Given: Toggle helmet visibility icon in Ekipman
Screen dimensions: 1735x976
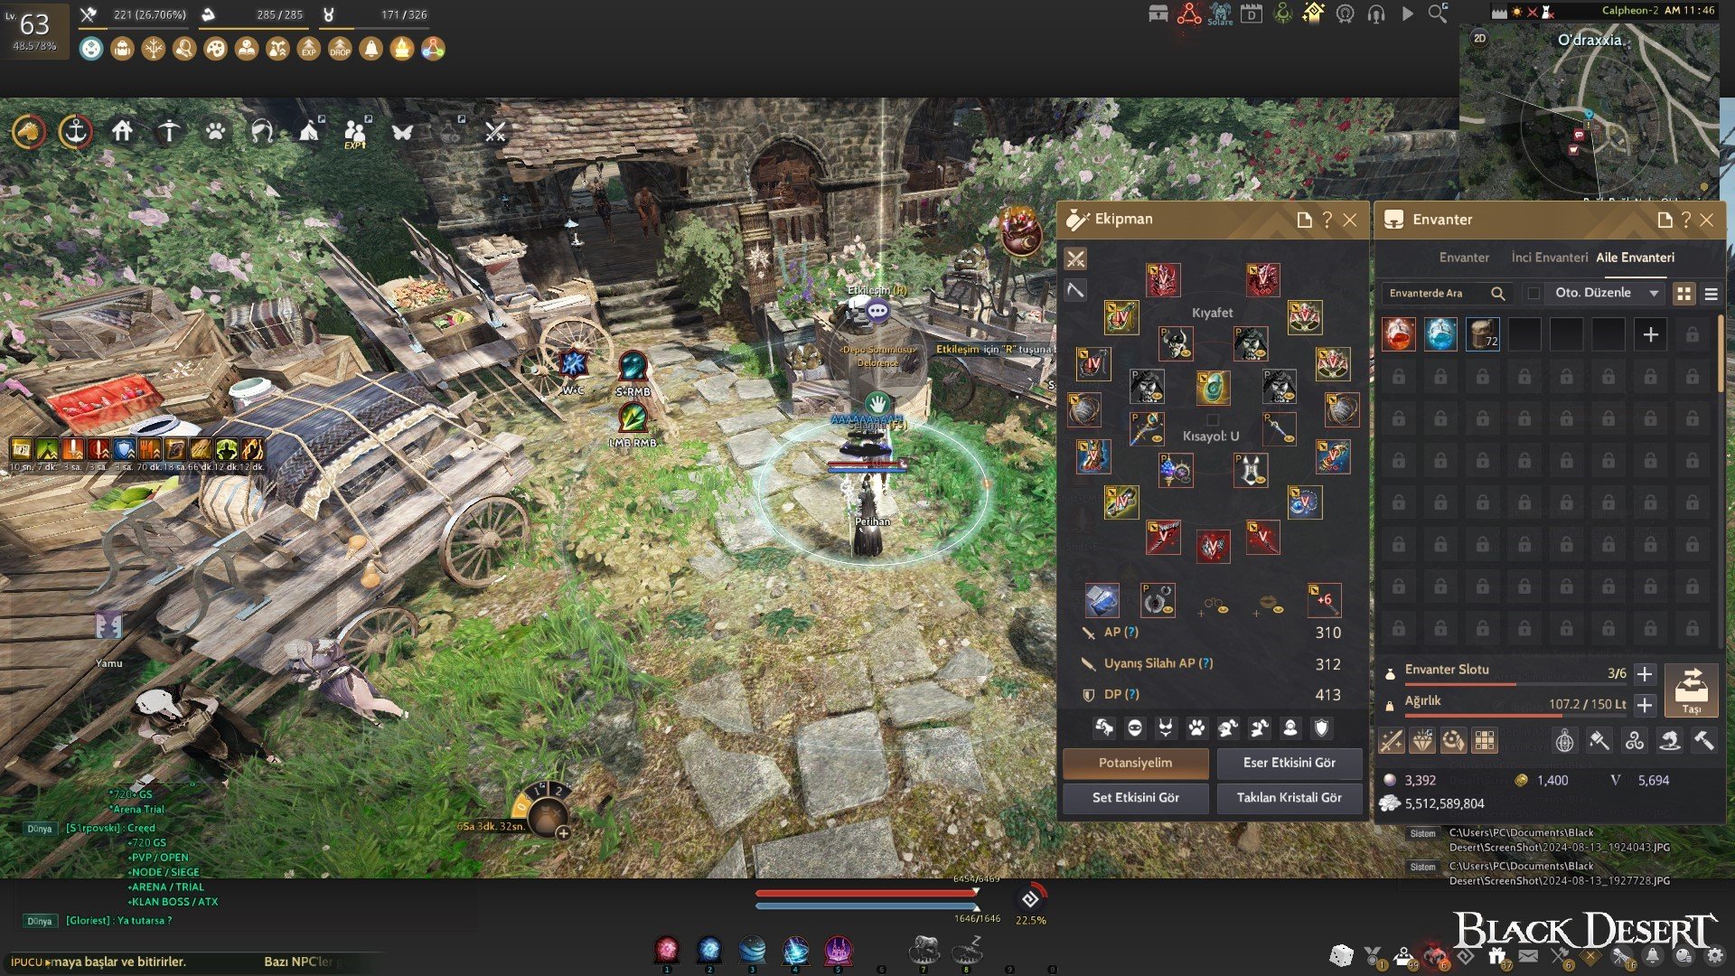Looking at the screenshot, I should pos(1104,728).
